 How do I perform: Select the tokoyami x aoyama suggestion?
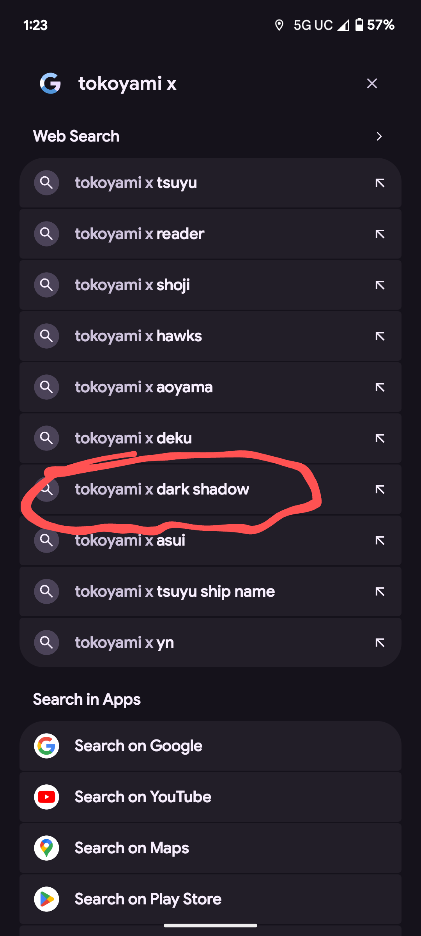tap(210, 387)
